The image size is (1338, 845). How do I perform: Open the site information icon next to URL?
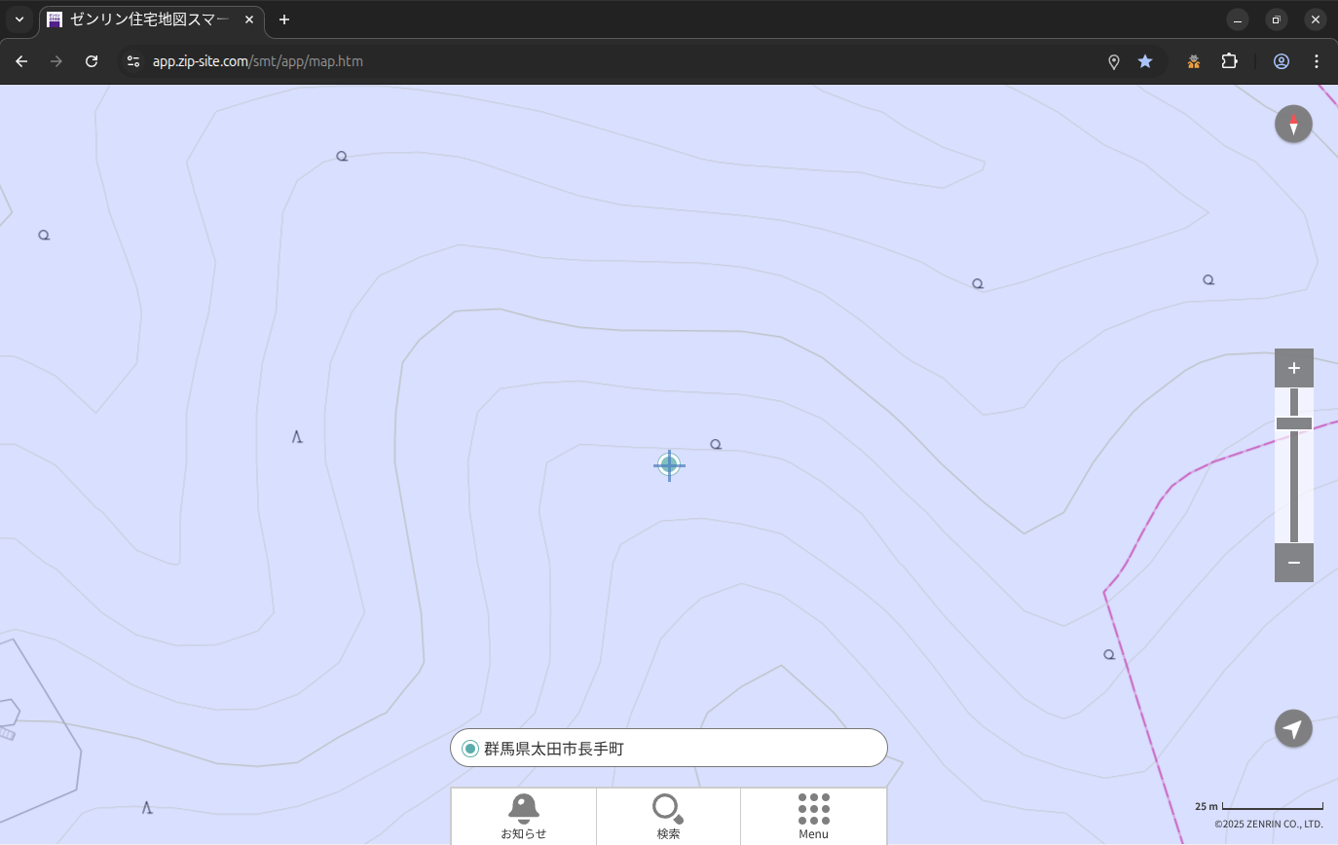pyautogui.click(x=133, y=61)
